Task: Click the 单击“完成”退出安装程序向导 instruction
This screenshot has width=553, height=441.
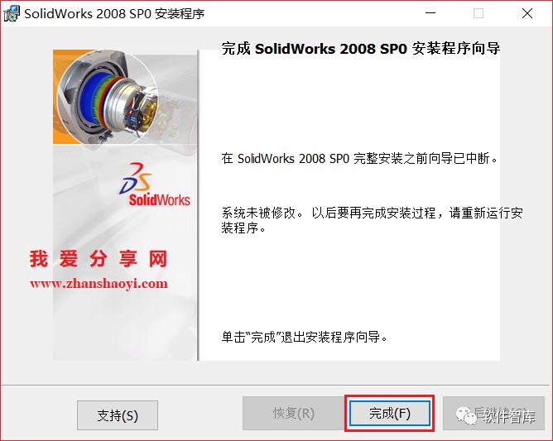Action: (x=305, y=337)
